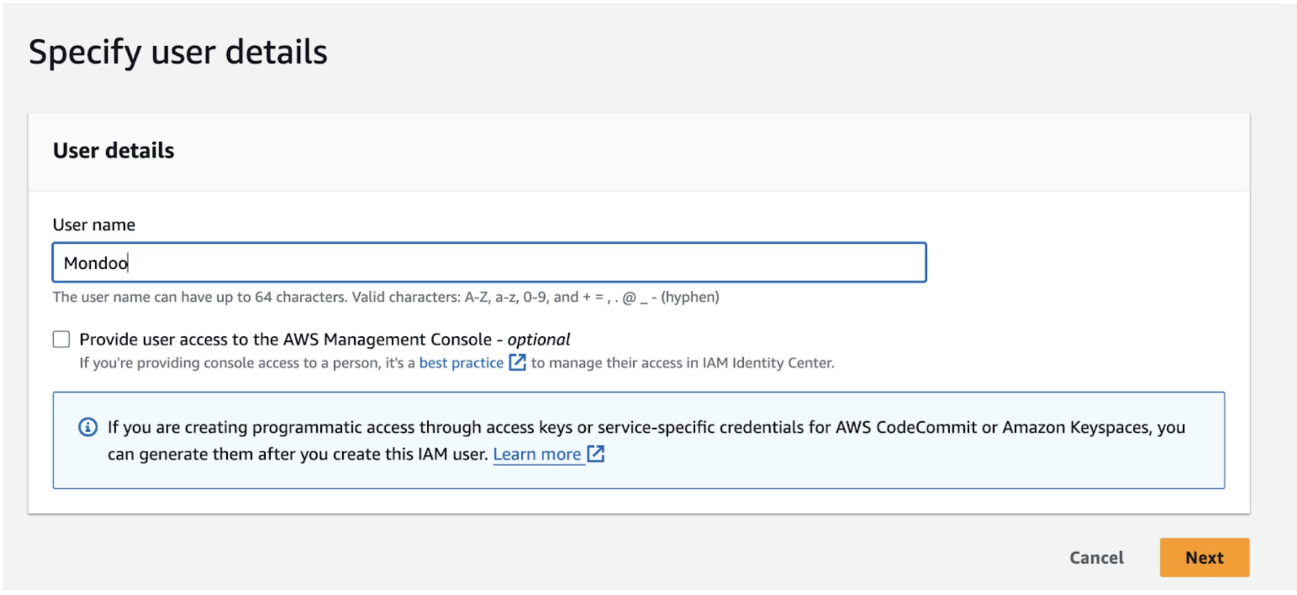This screenshot has height=595, width=1297.
Task: Click "Amazon Keyspaces" in the info notice
Action: pyautogui.click(x=1075, y=427)
